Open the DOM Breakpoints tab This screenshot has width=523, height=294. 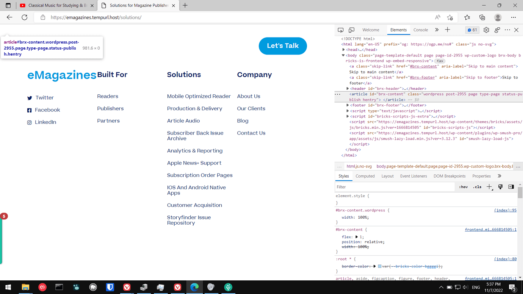[x=449, y=176]
